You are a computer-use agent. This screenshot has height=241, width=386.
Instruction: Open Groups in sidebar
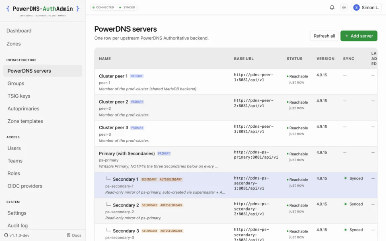coord(16,84)
